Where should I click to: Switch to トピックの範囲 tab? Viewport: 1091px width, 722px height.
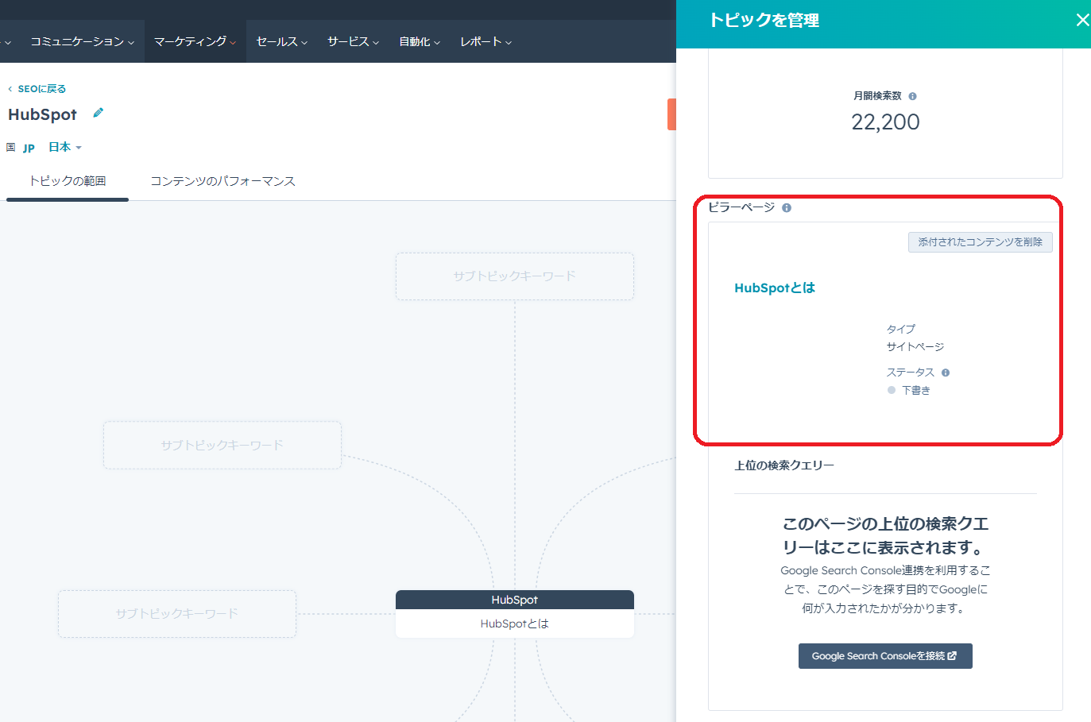68,181
